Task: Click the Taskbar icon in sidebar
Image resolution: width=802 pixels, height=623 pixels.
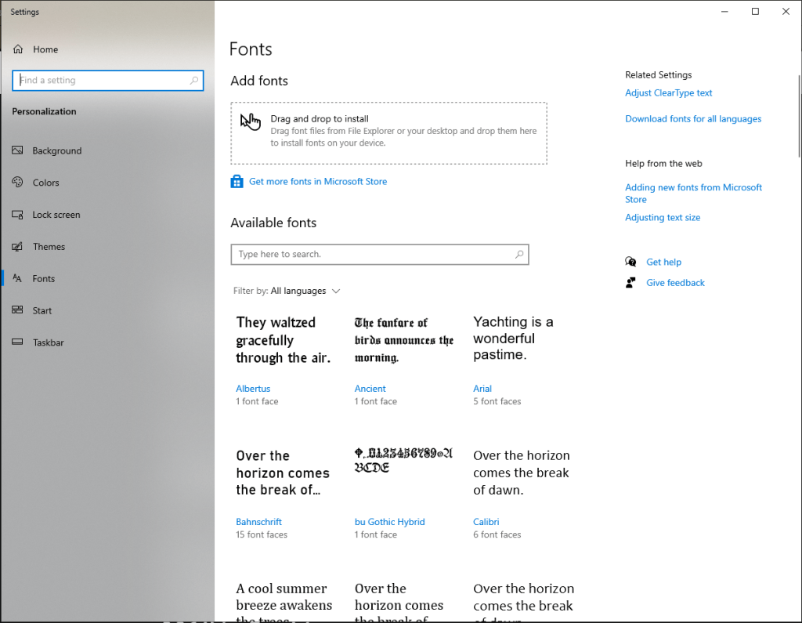Action: coord(17,342)
